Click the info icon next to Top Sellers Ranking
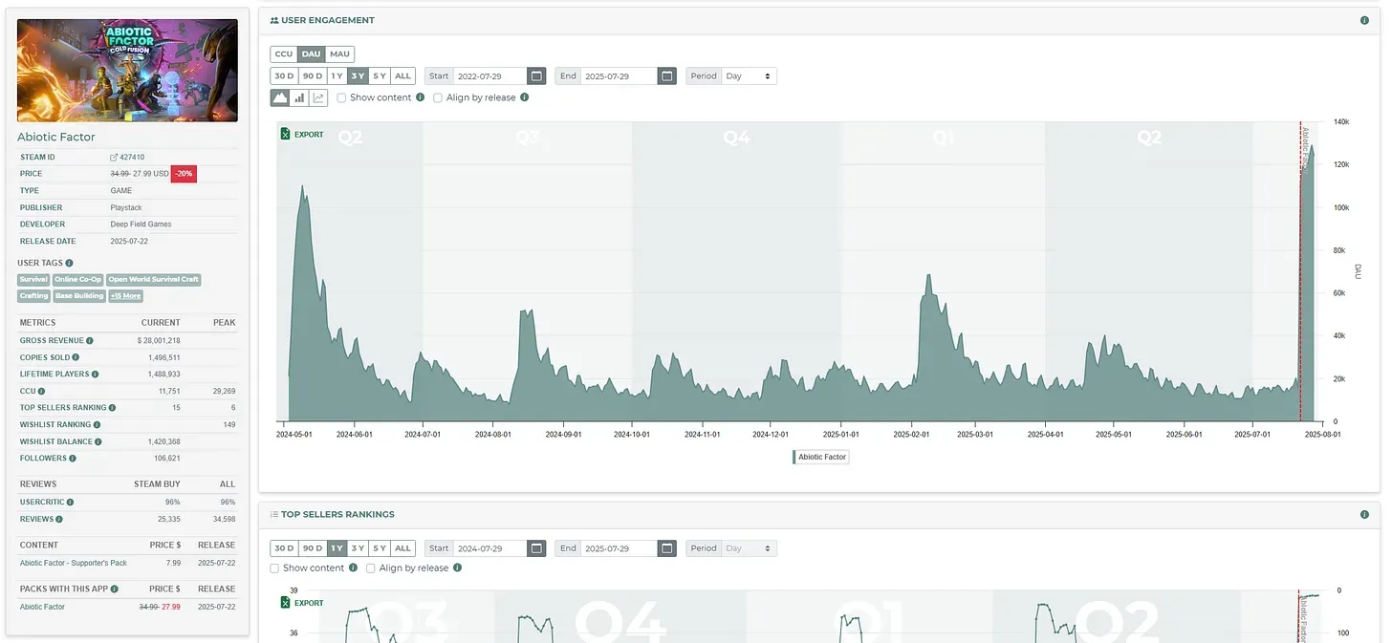The width and height of the screenshot is (1392, 643). tap(113, 408)
